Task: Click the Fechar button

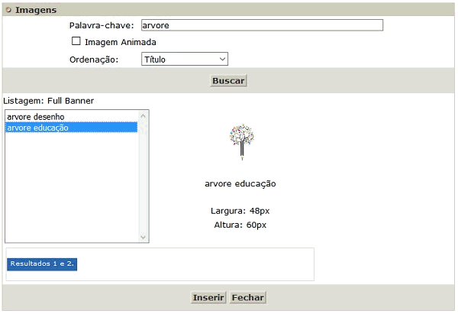Action: (247, 297)
